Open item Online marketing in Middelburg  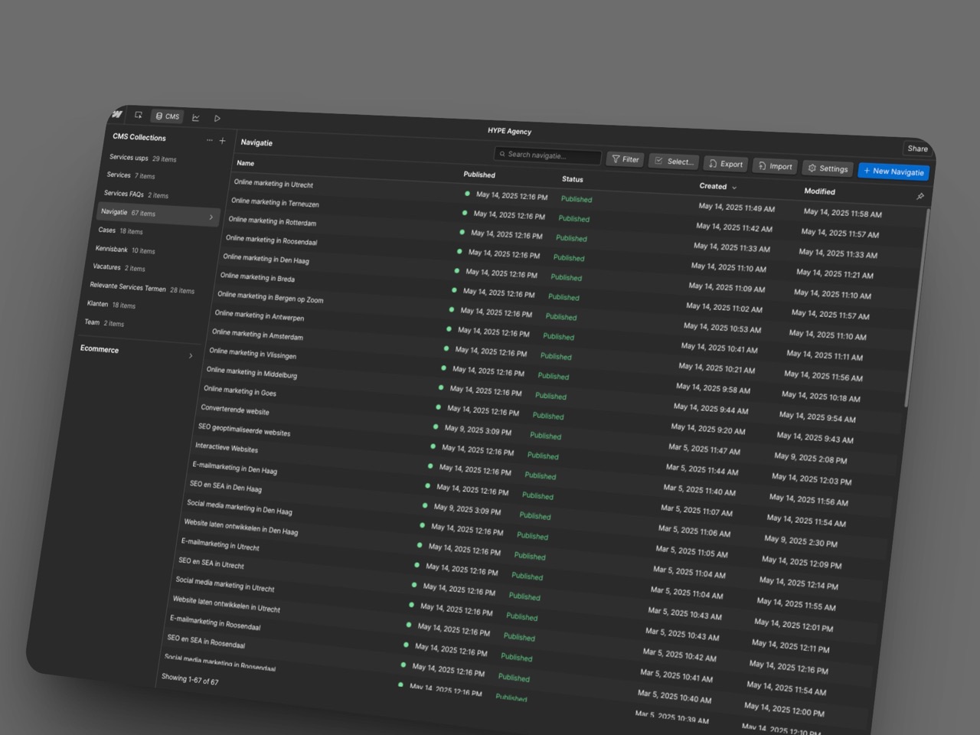tap(251, 373)
